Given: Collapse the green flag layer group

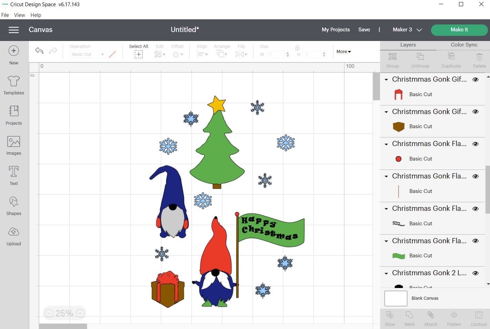Looking at the screenshot, I should [x=386, y=241].
